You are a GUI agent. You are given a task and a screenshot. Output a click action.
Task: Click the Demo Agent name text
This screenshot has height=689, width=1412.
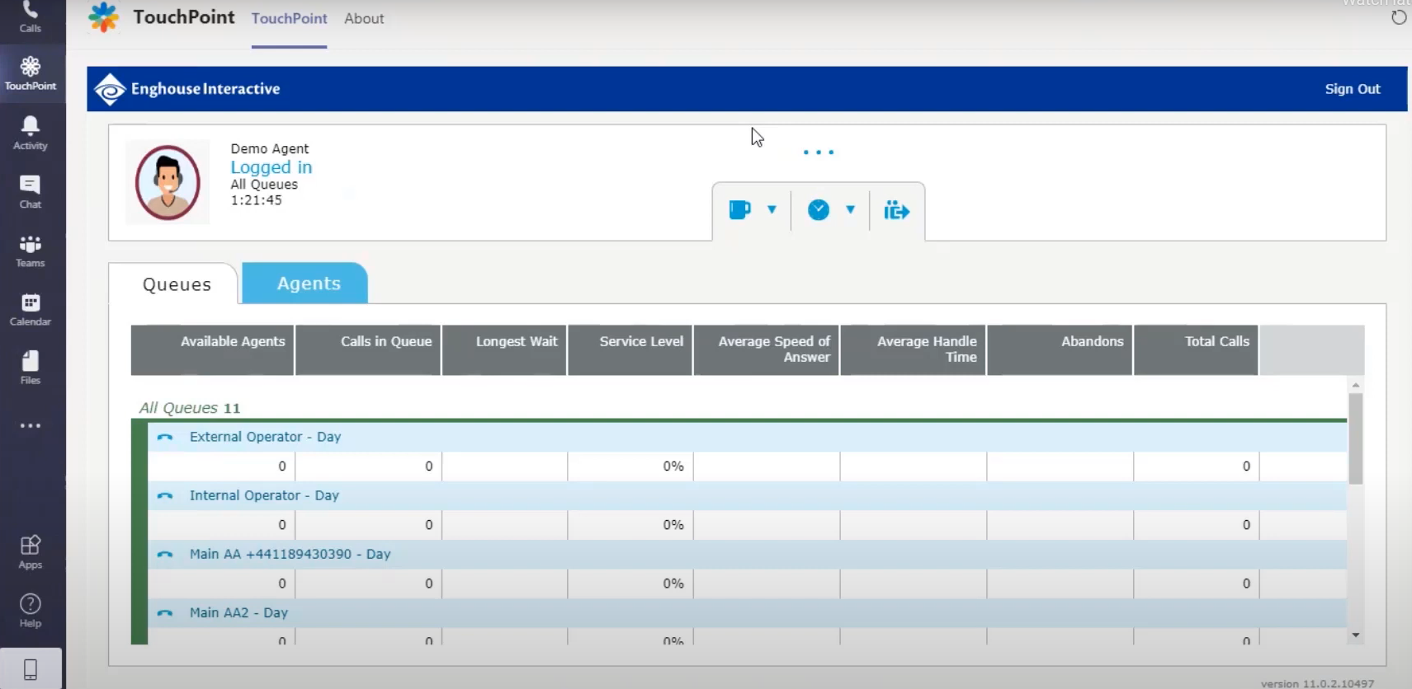tap(270, 148)
